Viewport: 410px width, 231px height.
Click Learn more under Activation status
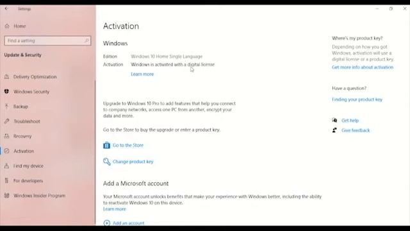[x=142, y=74]
